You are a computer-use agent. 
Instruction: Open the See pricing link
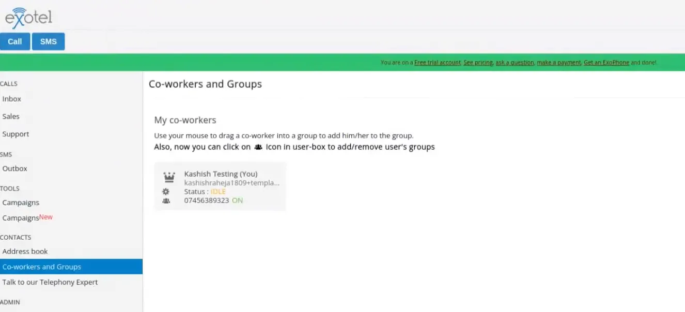click(x=478, y=63)
